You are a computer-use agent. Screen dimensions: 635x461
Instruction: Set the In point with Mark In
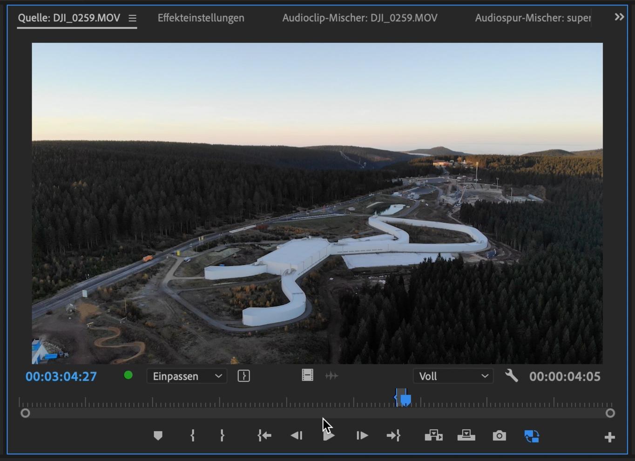(x=192, y=436)
